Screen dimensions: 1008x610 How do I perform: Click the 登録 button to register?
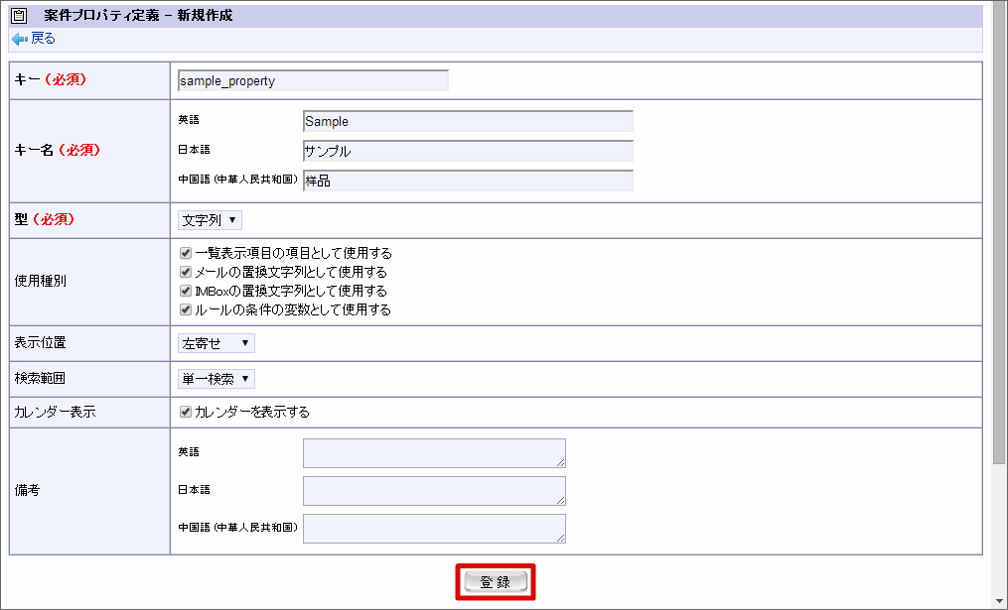(496, 582)
